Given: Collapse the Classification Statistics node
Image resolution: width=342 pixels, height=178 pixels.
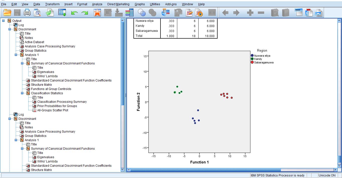Looking at the screenshot, I should 22,93.
